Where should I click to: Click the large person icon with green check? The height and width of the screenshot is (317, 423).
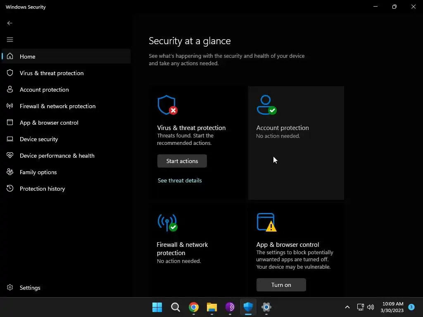tap(267, 105)
